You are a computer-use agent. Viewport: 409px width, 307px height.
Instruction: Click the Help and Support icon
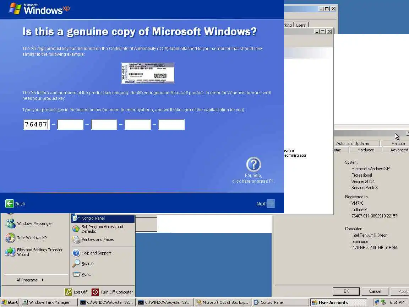[76, 253]
